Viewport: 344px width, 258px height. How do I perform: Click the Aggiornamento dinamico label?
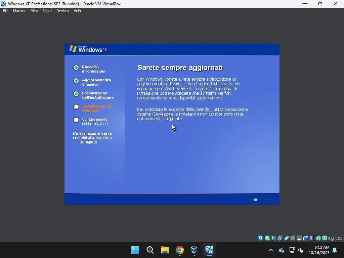click(96, 82)
